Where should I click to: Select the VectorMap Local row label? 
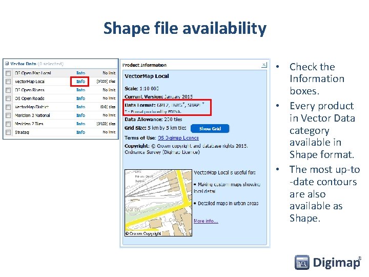[30, 82]
